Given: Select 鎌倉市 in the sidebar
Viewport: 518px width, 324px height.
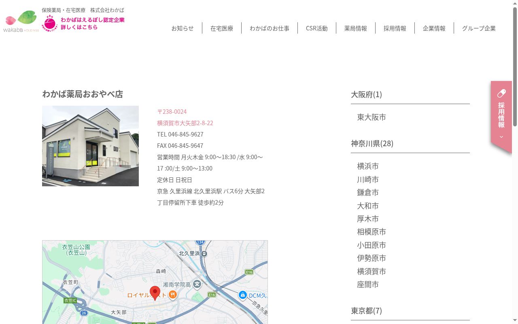Looking at the screenshot, I should click(368, 193).
